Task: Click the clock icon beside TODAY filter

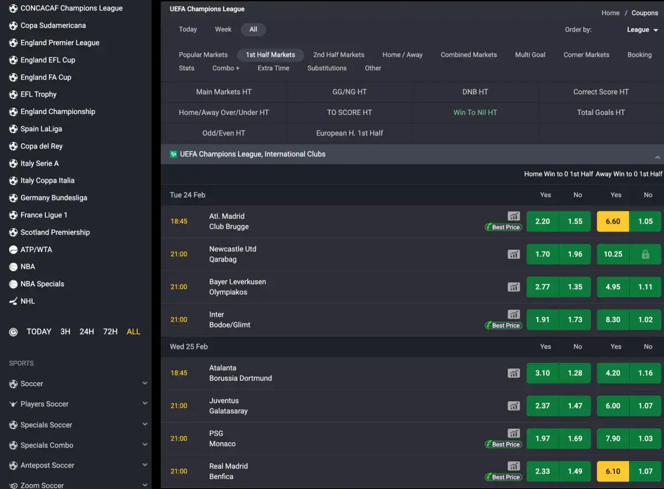Action: [x=13, y=332]
